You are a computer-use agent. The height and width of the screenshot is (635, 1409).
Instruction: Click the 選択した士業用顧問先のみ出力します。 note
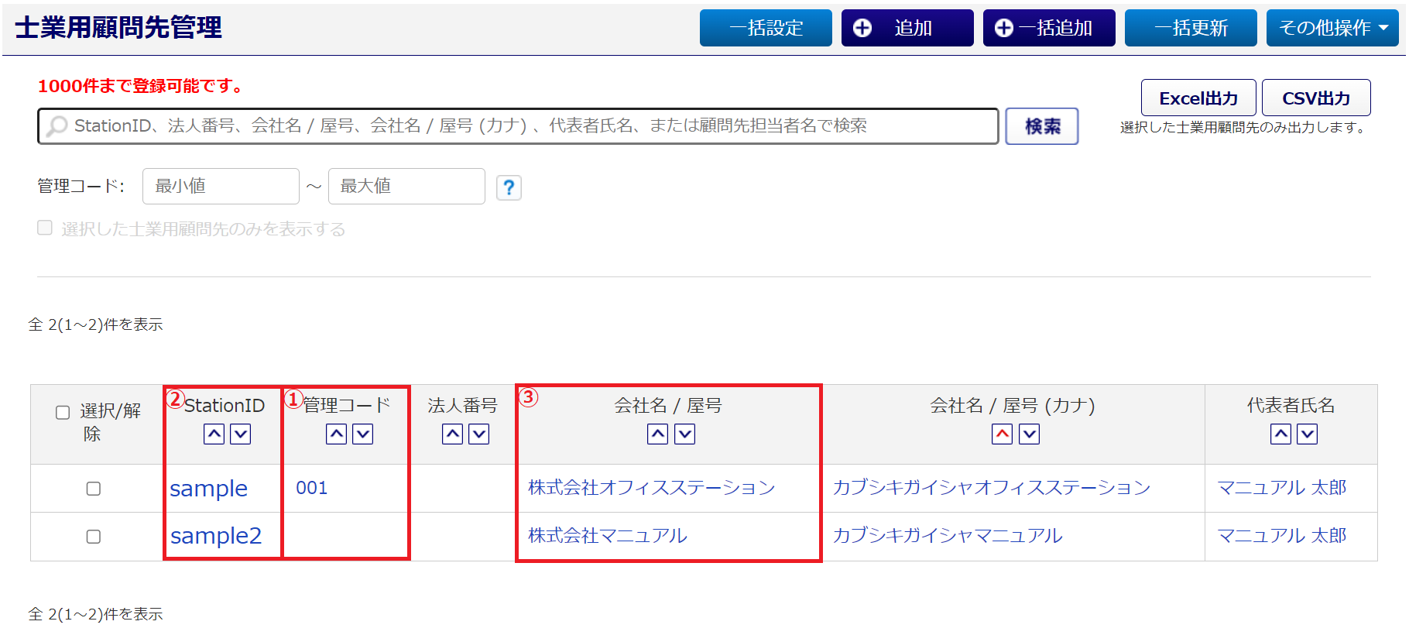(x=1245, y=128)
